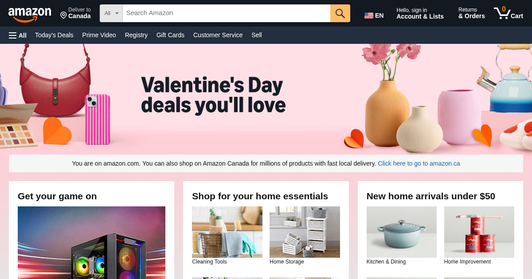Open the shopping cart icon
Image resolution: width=532 pixels, height=279 pixels.
pyautogui.click(x=509, y=13)
